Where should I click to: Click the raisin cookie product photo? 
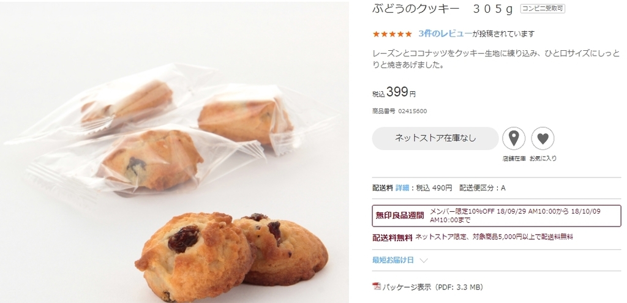click(175, 152)
